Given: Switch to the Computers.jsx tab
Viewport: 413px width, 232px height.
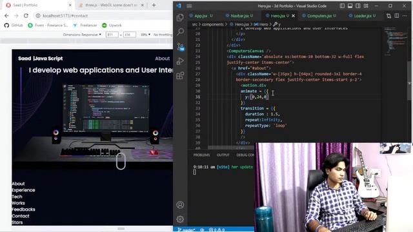Looking at the screenshot, I should coord(319,15).
